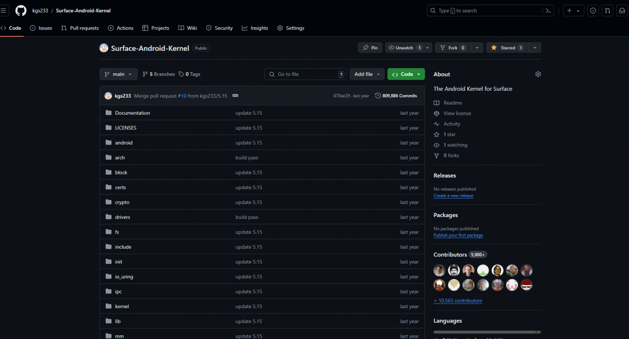Image resolution: width=629 pixels, height=339 pixels.
Task: Star toggle: click the Starred button
Action: click(x=507, y=48)
